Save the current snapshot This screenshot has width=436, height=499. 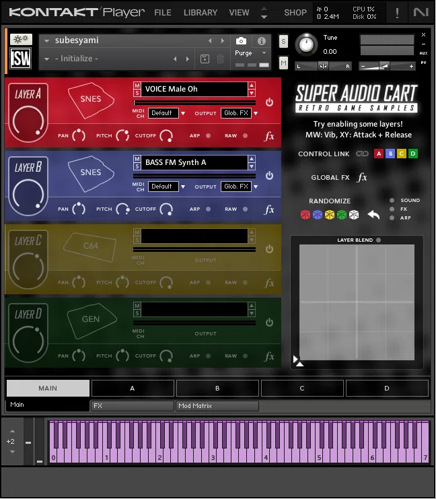[x=205, y=59]
